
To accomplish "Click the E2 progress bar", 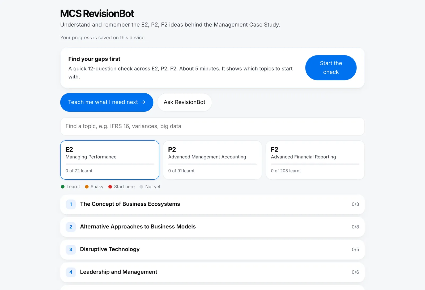I will click(x=110, y=164).
